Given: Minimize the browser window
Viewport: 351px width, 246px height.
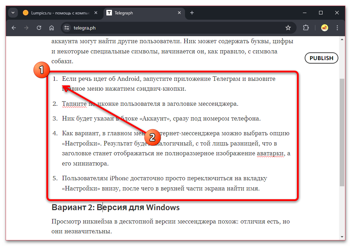Looking at the screenshot, I should [x=305, y=13].
